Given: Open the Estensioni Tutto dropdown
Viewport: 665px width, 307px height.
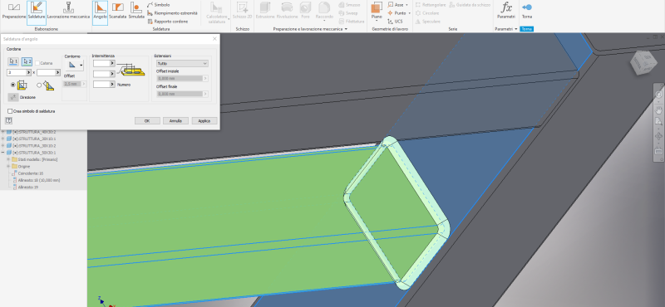Looking at the screenshot, I should 182,64.
